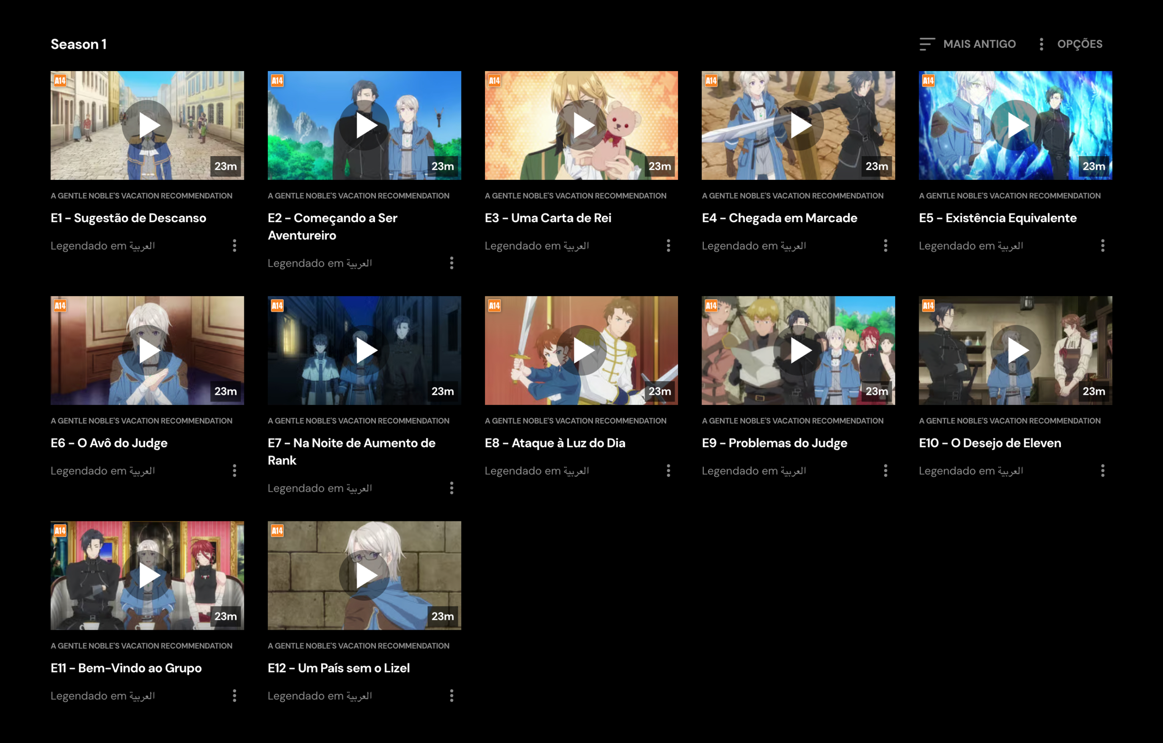Open episode title E12 – Um País sem o Lizel
The width and height of the screenshot is (1163, 743).
[x=339, y=668]
